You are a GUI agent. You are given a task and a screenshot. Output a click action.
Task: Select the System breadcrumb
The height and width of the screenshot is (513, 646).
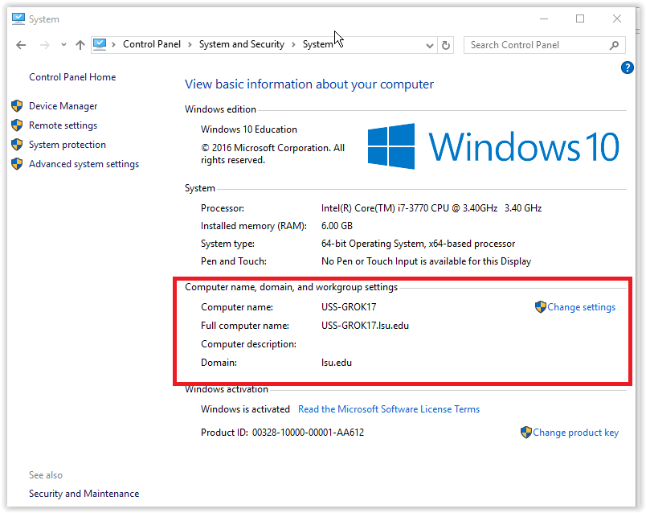[x=317, y=44]
